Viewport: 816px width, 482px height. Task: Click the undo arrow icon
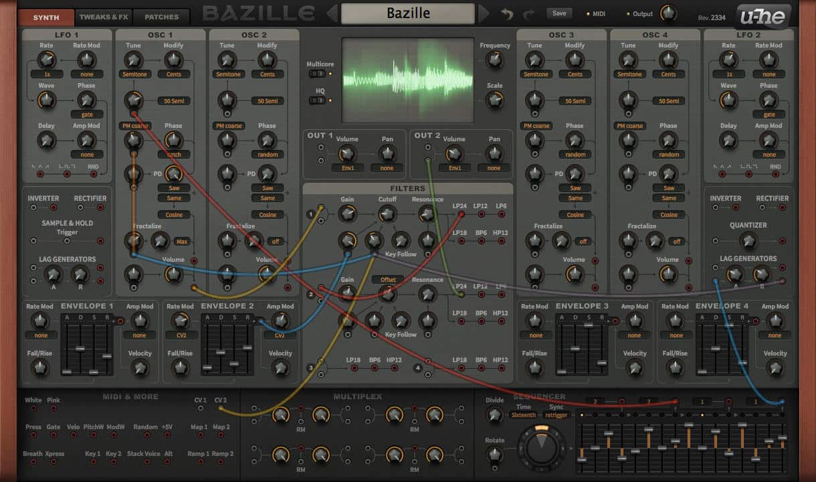[x=506, y=14]
